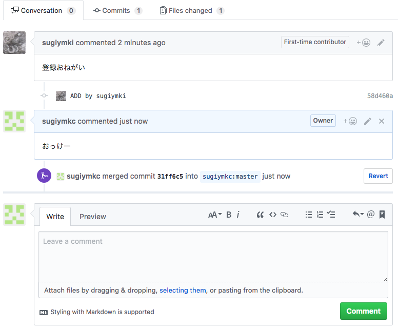Open the header text size dropdown

(x=215, y=215)
